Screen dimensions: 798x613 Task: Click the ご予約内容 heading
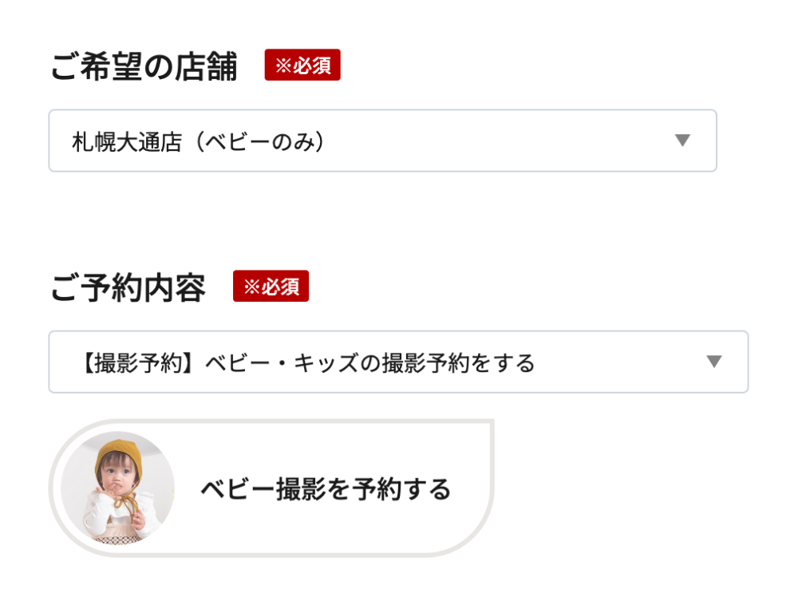point(128,288)
